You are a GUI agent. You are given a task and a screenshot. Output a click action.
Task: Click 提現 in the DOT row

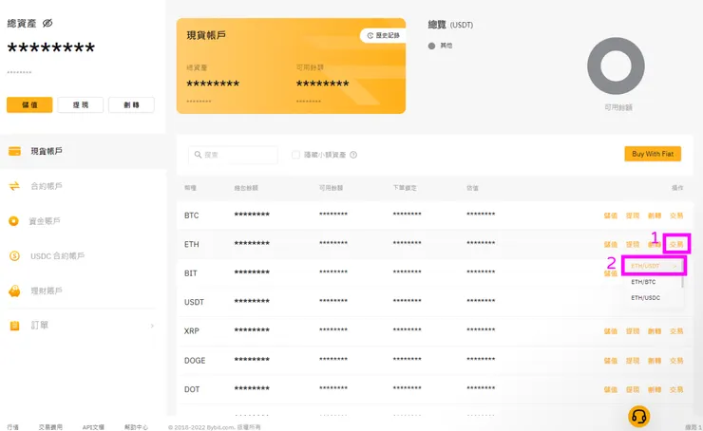(x=633, y=389)
